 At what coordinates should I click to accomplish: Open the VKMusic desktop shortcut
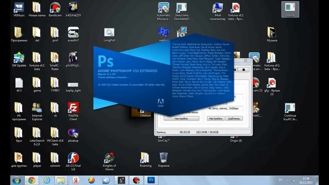tap(19, 9)
